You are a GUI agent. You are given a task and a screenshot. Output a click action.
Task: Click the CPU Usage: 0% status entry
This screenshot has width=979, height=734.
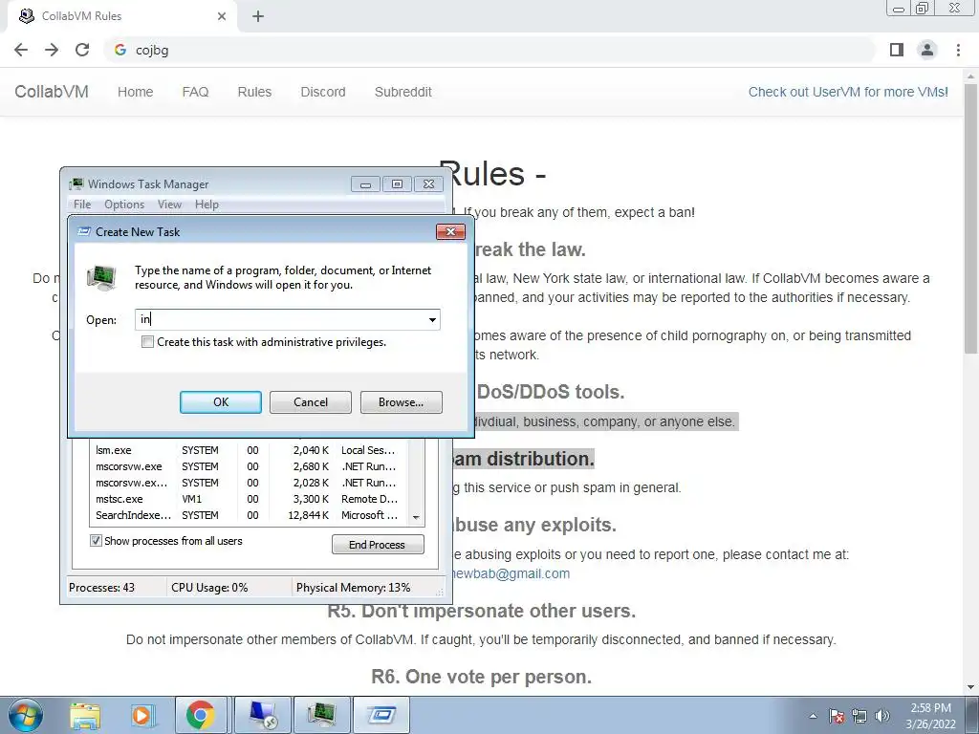[209, 588]
